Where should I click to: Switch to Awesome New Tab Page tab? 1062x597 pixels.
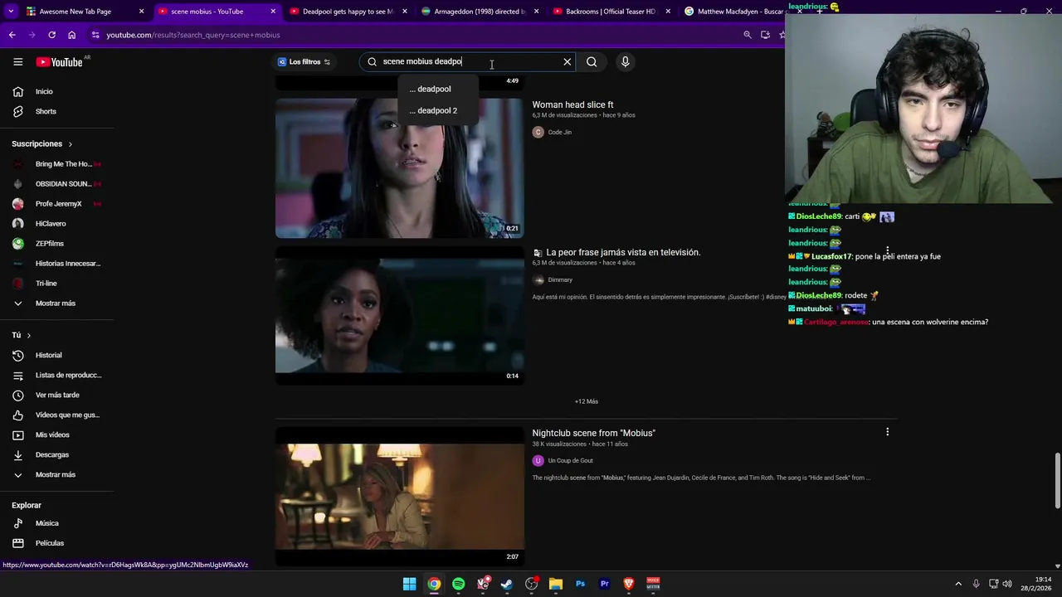pos(85,12)
